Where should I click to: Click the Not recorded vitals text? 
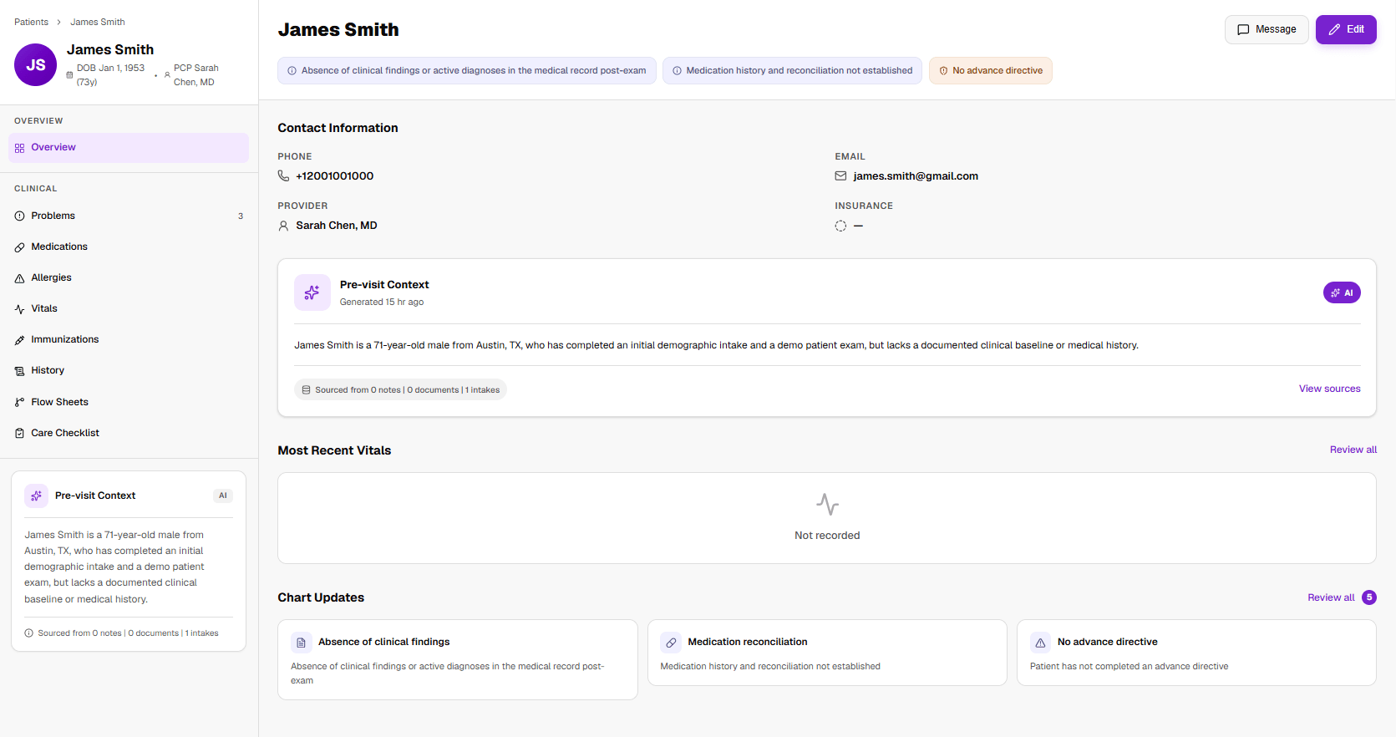(x=827, y=536)
